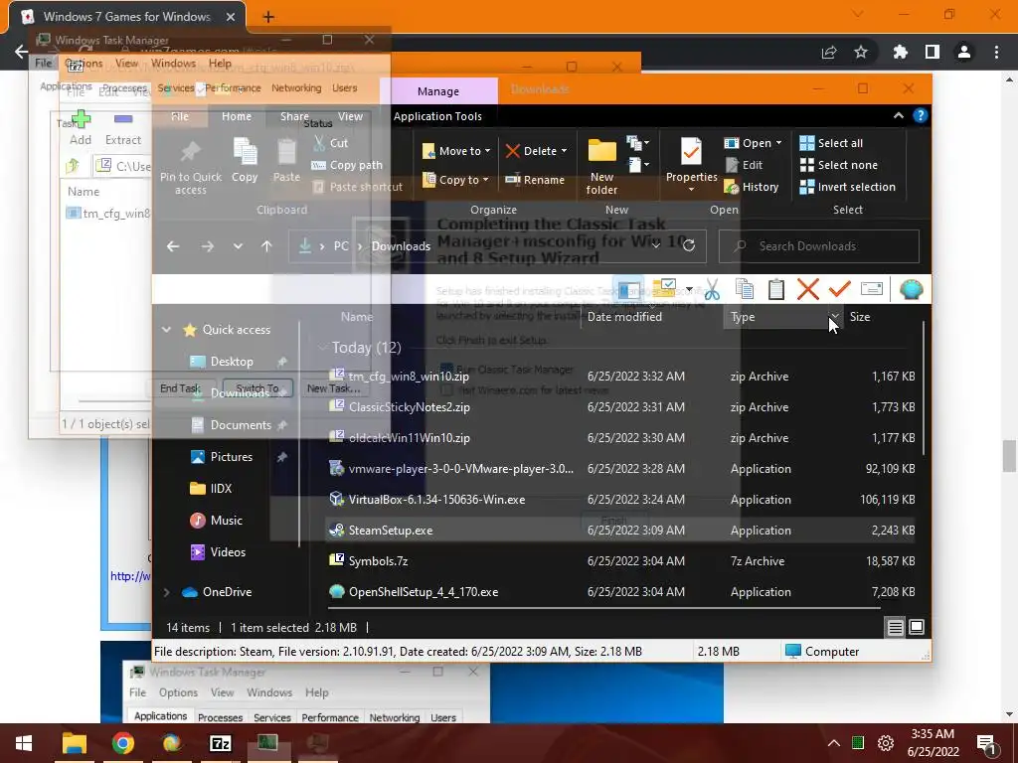
Task: Click Select all in the ribbon
Action: (832, 143)
